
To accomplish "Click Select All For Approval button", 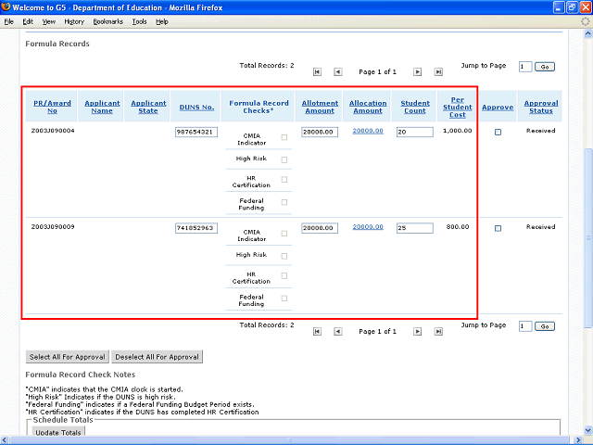I will pos(67,357).
